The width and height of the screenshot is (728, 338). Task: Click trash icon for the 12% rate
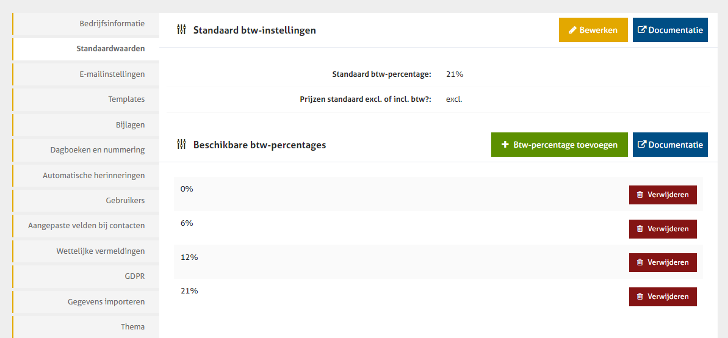(640, 262)
